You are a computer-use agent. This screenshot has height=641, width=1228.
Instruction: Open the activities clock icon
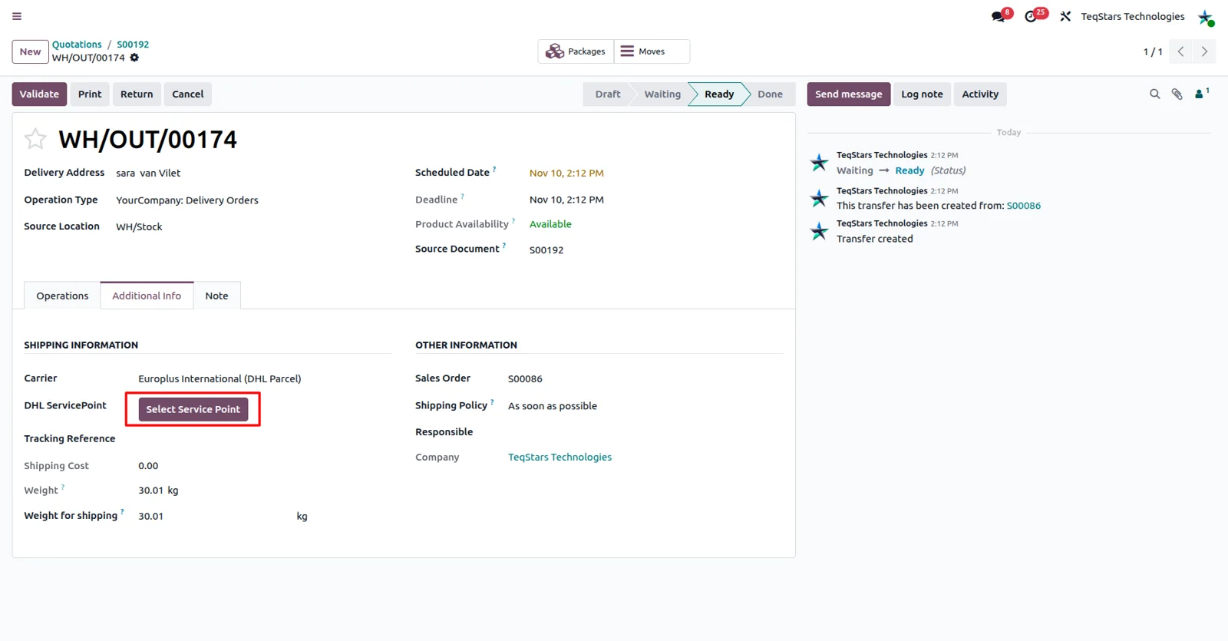(x=1032, y=16)
